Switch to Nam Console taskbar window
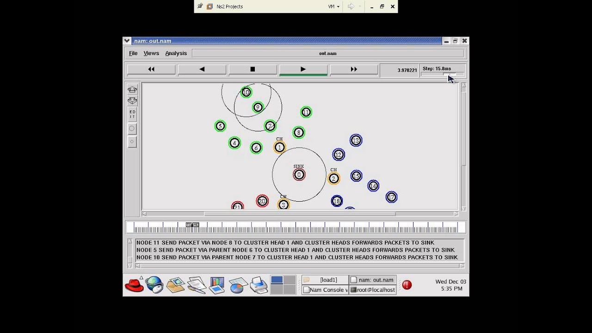This screenshot has width=592, height=333. click(x=325, y=290)
